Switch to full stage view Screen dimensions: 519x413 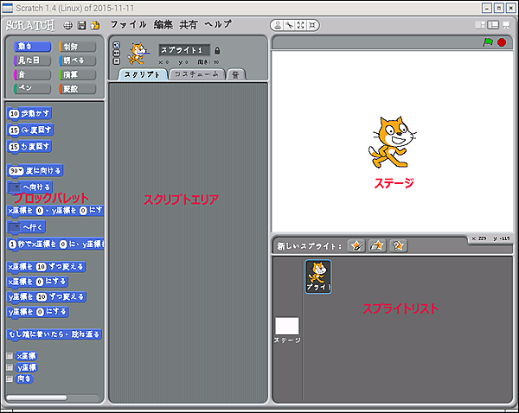point(493,25)
